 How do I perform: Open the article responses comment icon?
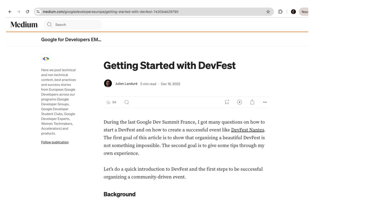point(126,102)
